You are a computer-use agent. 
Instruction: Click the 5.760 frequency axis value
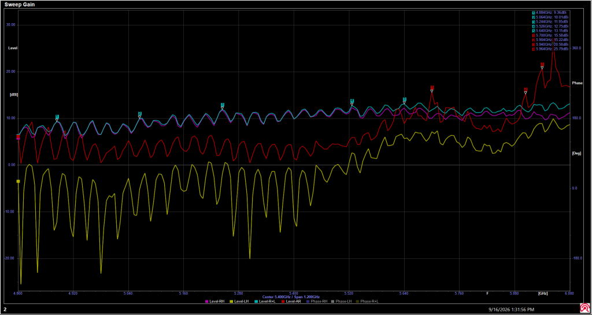tap(459, 292)
